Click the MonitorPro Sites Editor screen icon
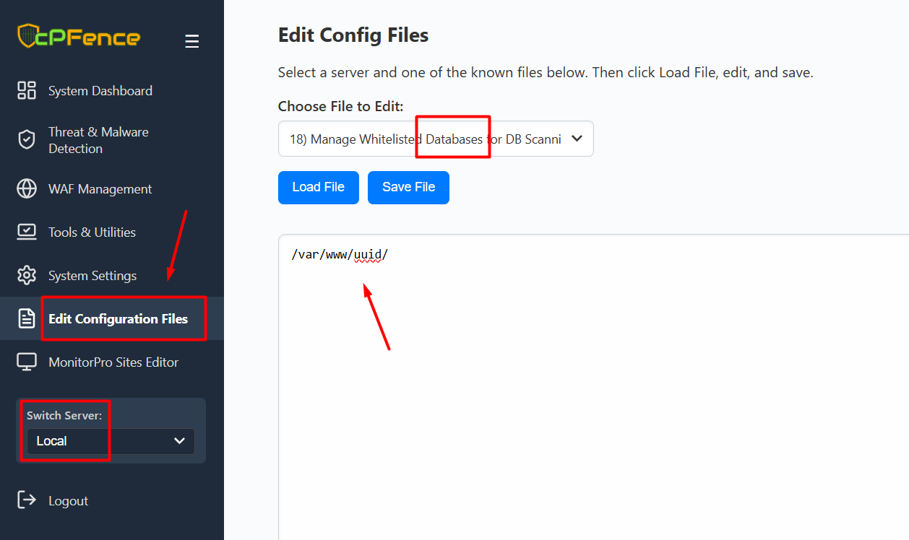909x540 pixels. (x=27, y=362)
